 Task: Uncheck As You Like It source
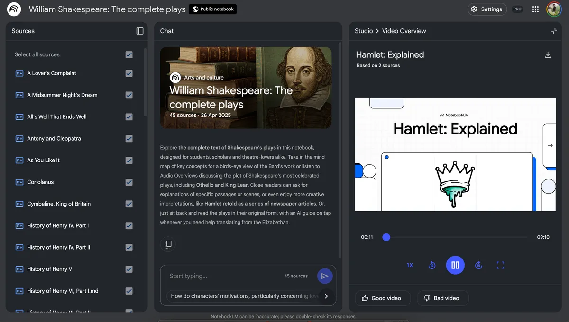[x=129, y=161]
